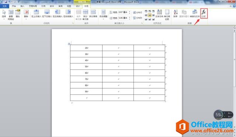236x137 pixels.
Task: Align cell text top right
Action: pyautogui.click(x=153, y=11)
